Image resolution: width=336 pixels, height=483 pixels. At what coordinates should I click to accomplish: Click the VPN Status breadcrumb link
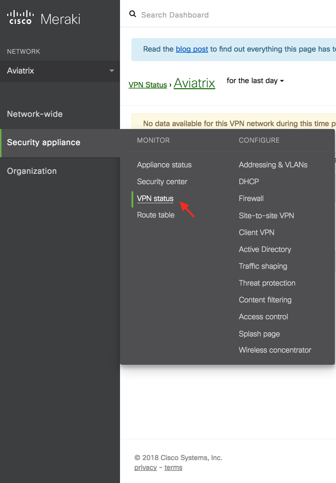148,85
